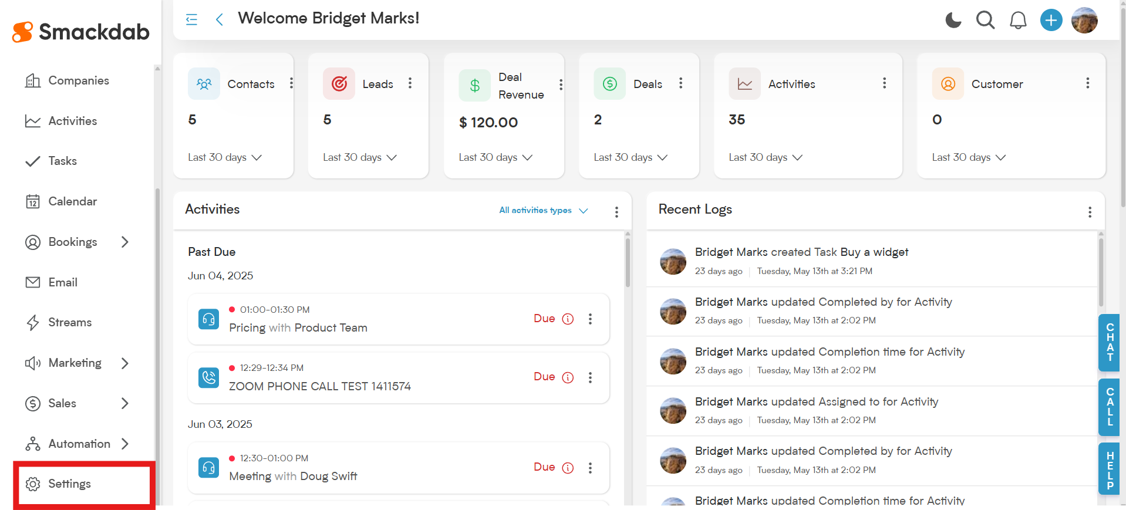Go back using the left chevron
This screenshot has width=1126, height=510.
[219, 19]
